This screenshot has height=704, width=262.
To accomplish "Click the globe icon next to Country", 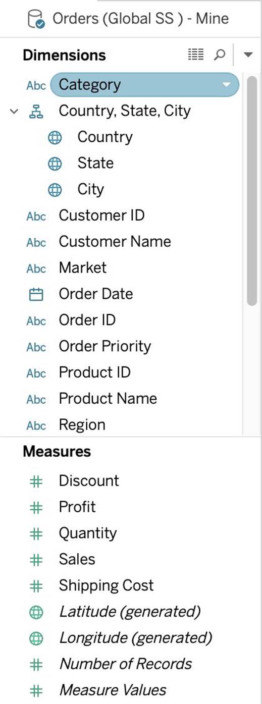I will coord(55,138).
